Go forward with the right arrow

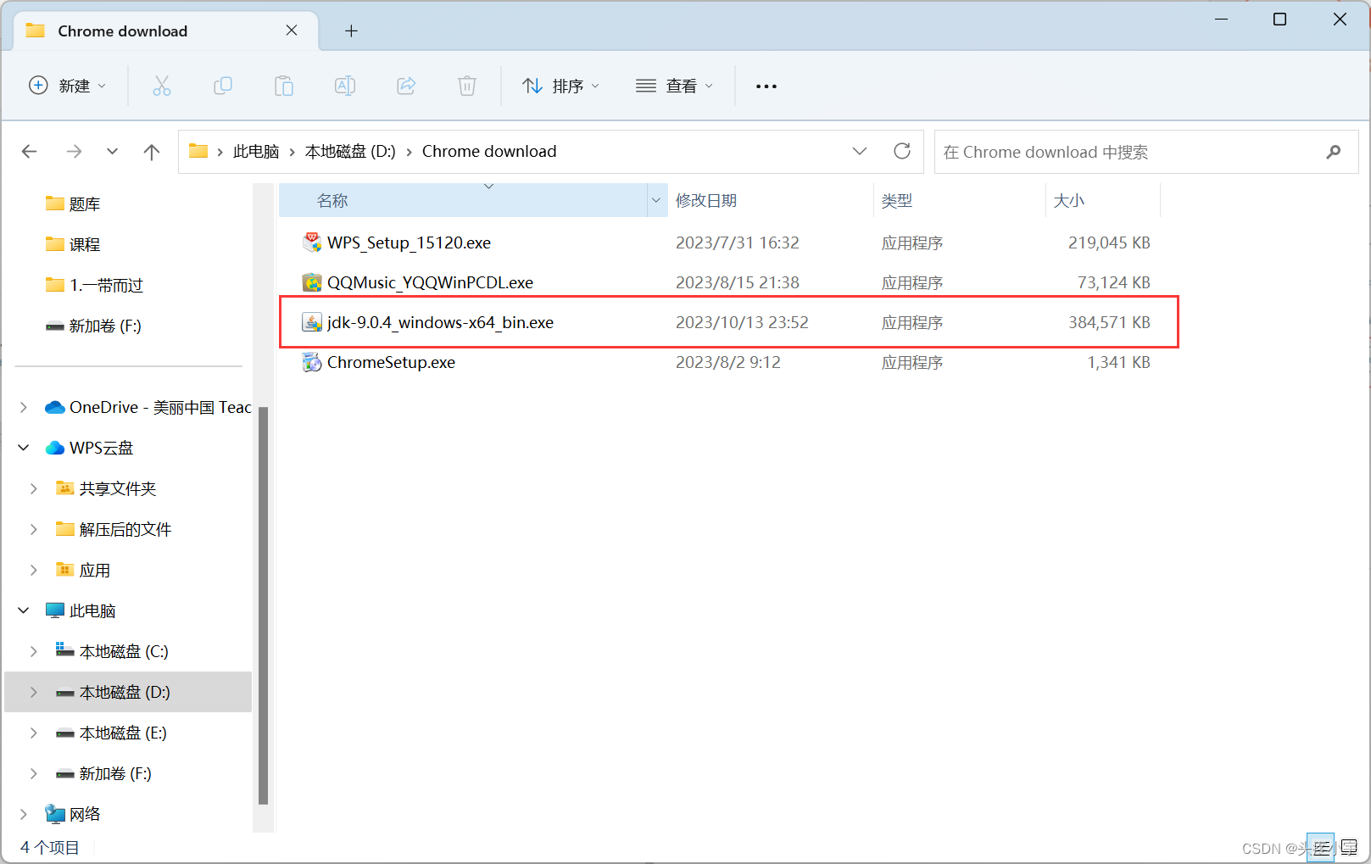coord(74,152)
